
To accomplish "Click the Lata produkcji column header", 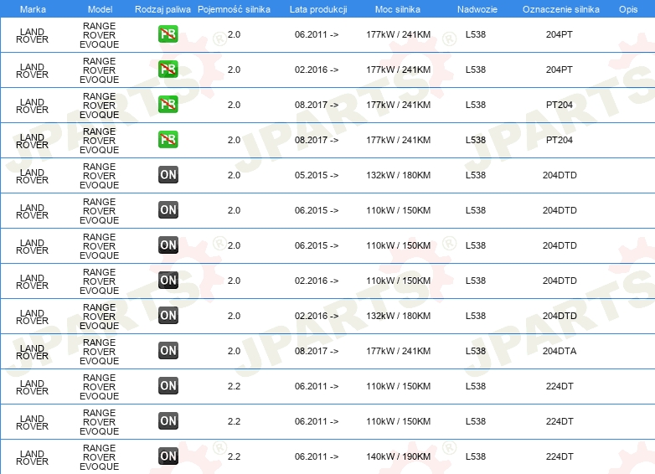I will coord(318,9).
